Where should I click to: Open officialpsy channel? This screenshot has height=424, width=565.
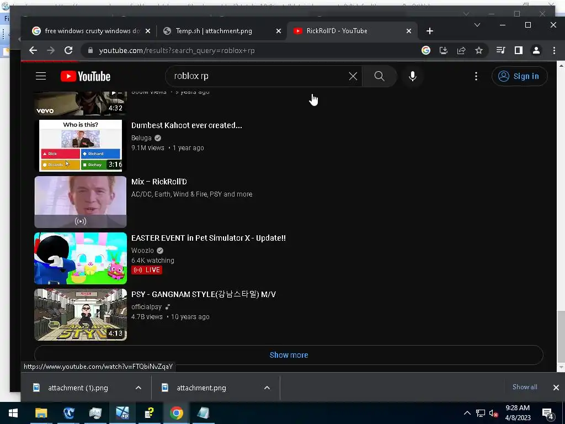tap(146, 307)
